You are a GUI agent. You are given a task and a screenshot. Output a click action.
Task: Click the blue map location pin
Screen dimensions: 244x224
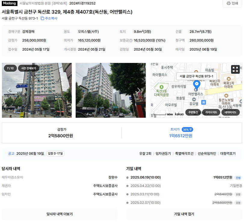[x=196, y=85]
